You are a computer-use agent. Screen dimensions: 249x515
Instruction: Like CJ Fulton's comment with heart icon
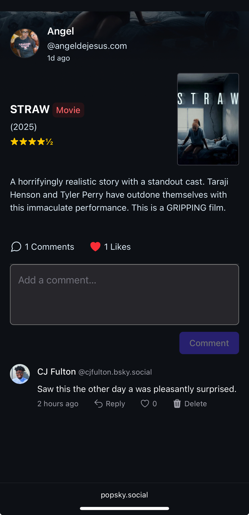(145, 404)
